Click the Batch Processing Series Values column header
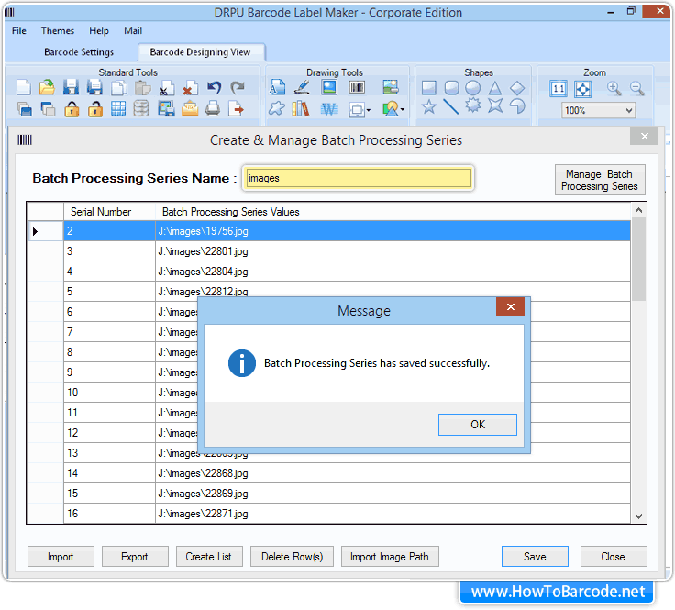Image resolution: width=675 pixels, height=610 pixels. click(x=393, y=212)
